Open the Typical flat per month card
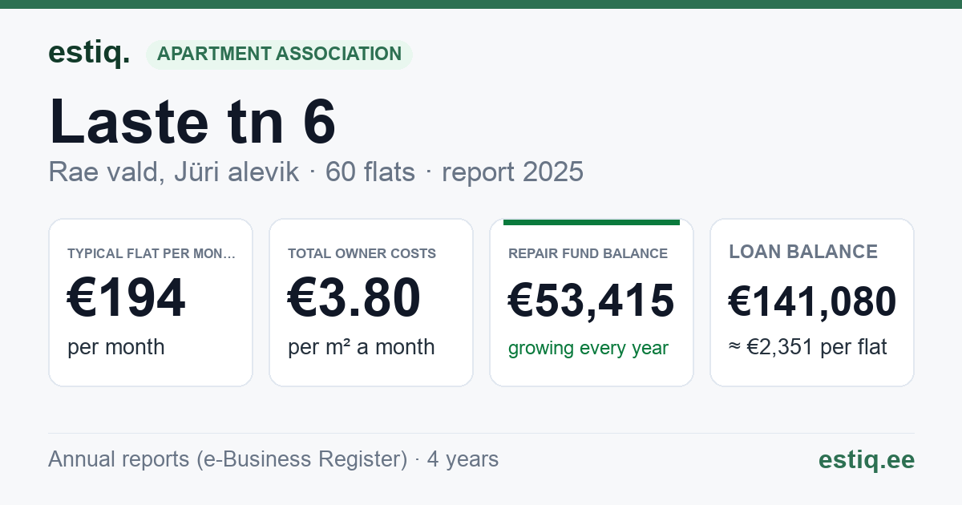 [151, 302]
